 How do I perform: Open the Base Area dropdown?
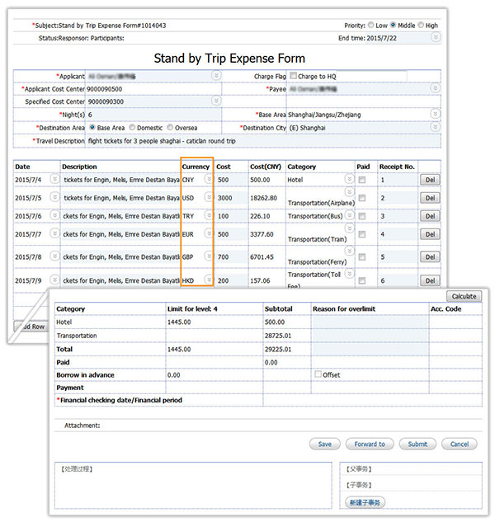coord(435,114)
